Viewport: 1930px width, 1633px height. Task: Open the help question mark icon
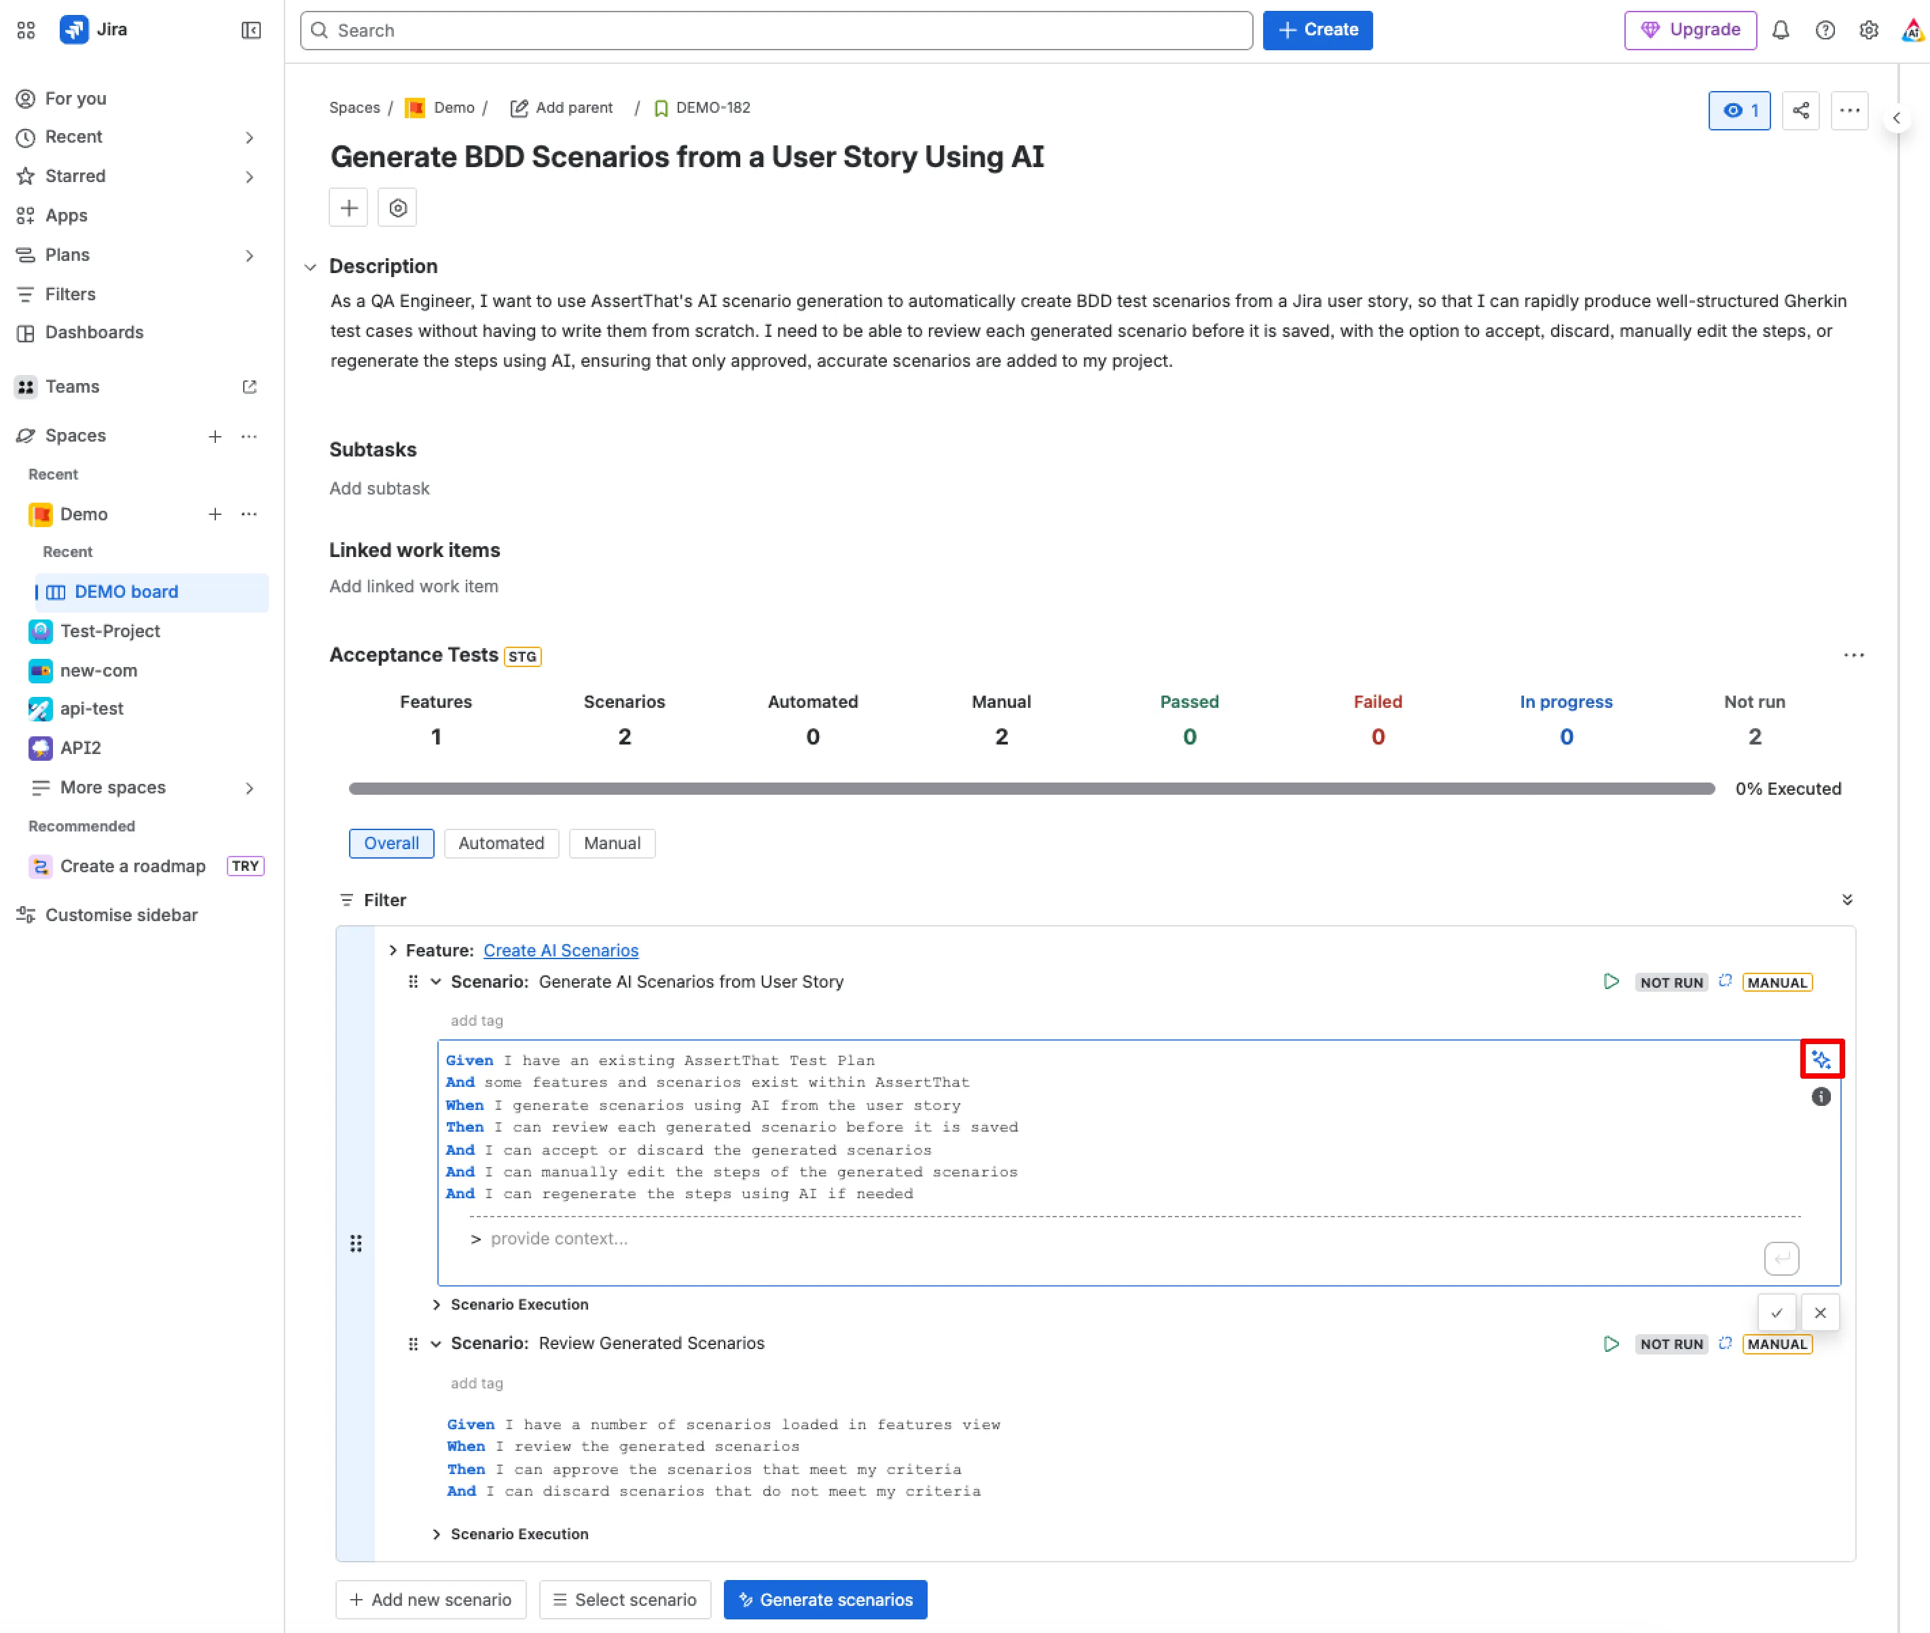tap(1825, 31)
